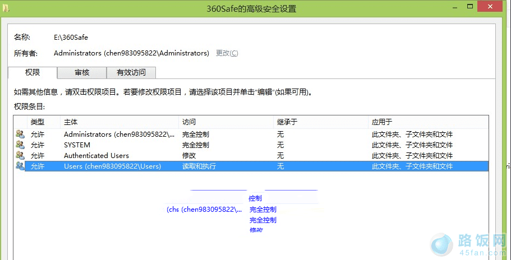Select the Authenticated Users principal entry
This screenshot has width=511, height=260.
tap(96, 156)
